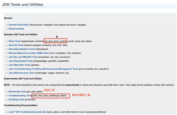Viewport: 177px width, 115px height.
Task: Open Internationalization Tools link
Action: (21, 49)
